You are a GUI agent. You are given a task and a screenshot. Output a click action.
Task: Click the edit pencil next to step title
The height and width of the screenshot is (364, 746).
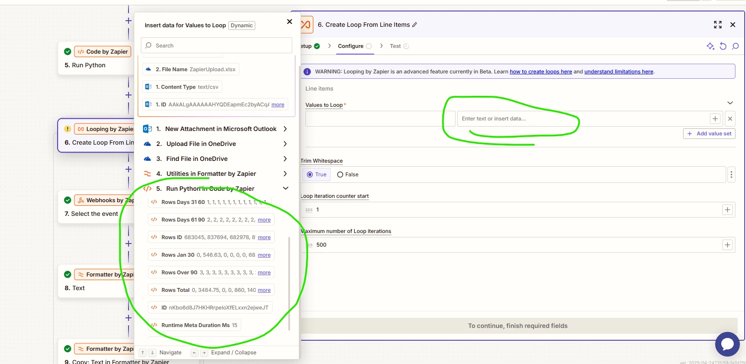click(415, 25)
